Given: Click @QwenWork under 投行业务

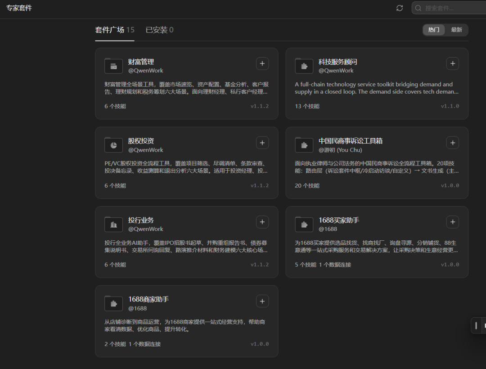Looking at the screenshot, I should (x=146, y=229).
